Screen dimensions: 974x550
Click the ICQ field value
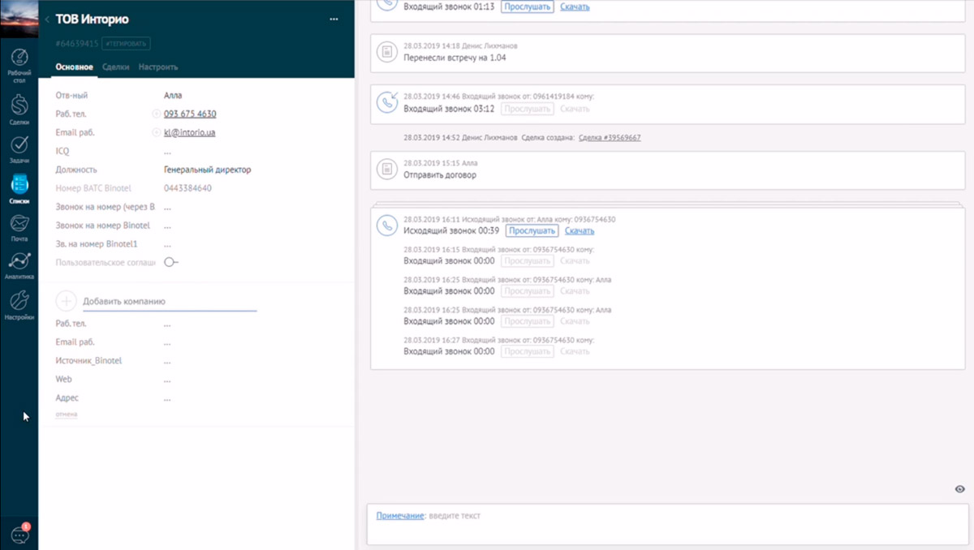pyautogui.click(x=167, y=152)
